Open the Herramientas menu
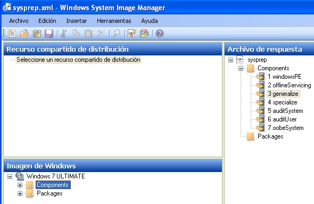 [114, 21]
